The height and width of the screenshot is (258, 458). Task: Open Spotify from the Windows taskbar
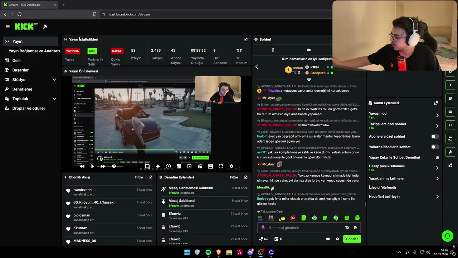(208, 252)
